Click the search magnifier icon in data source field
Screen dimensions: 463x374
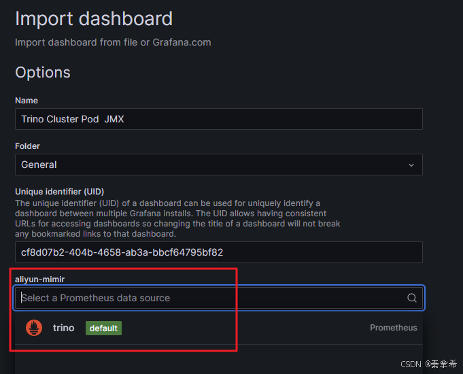click(412, 298)
